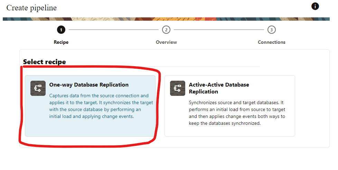Click the Active-Active Database Replication recipe icon

click(x=178, y=88)
